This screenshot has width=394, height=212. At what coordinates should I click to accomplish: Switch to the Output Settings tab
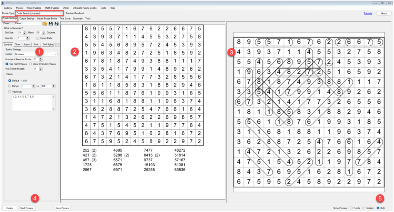coord(27,18)
